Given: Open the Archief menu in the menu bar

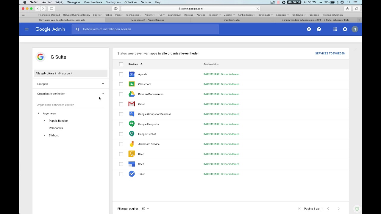Looking at the screenshot, I should click(47, 2).
